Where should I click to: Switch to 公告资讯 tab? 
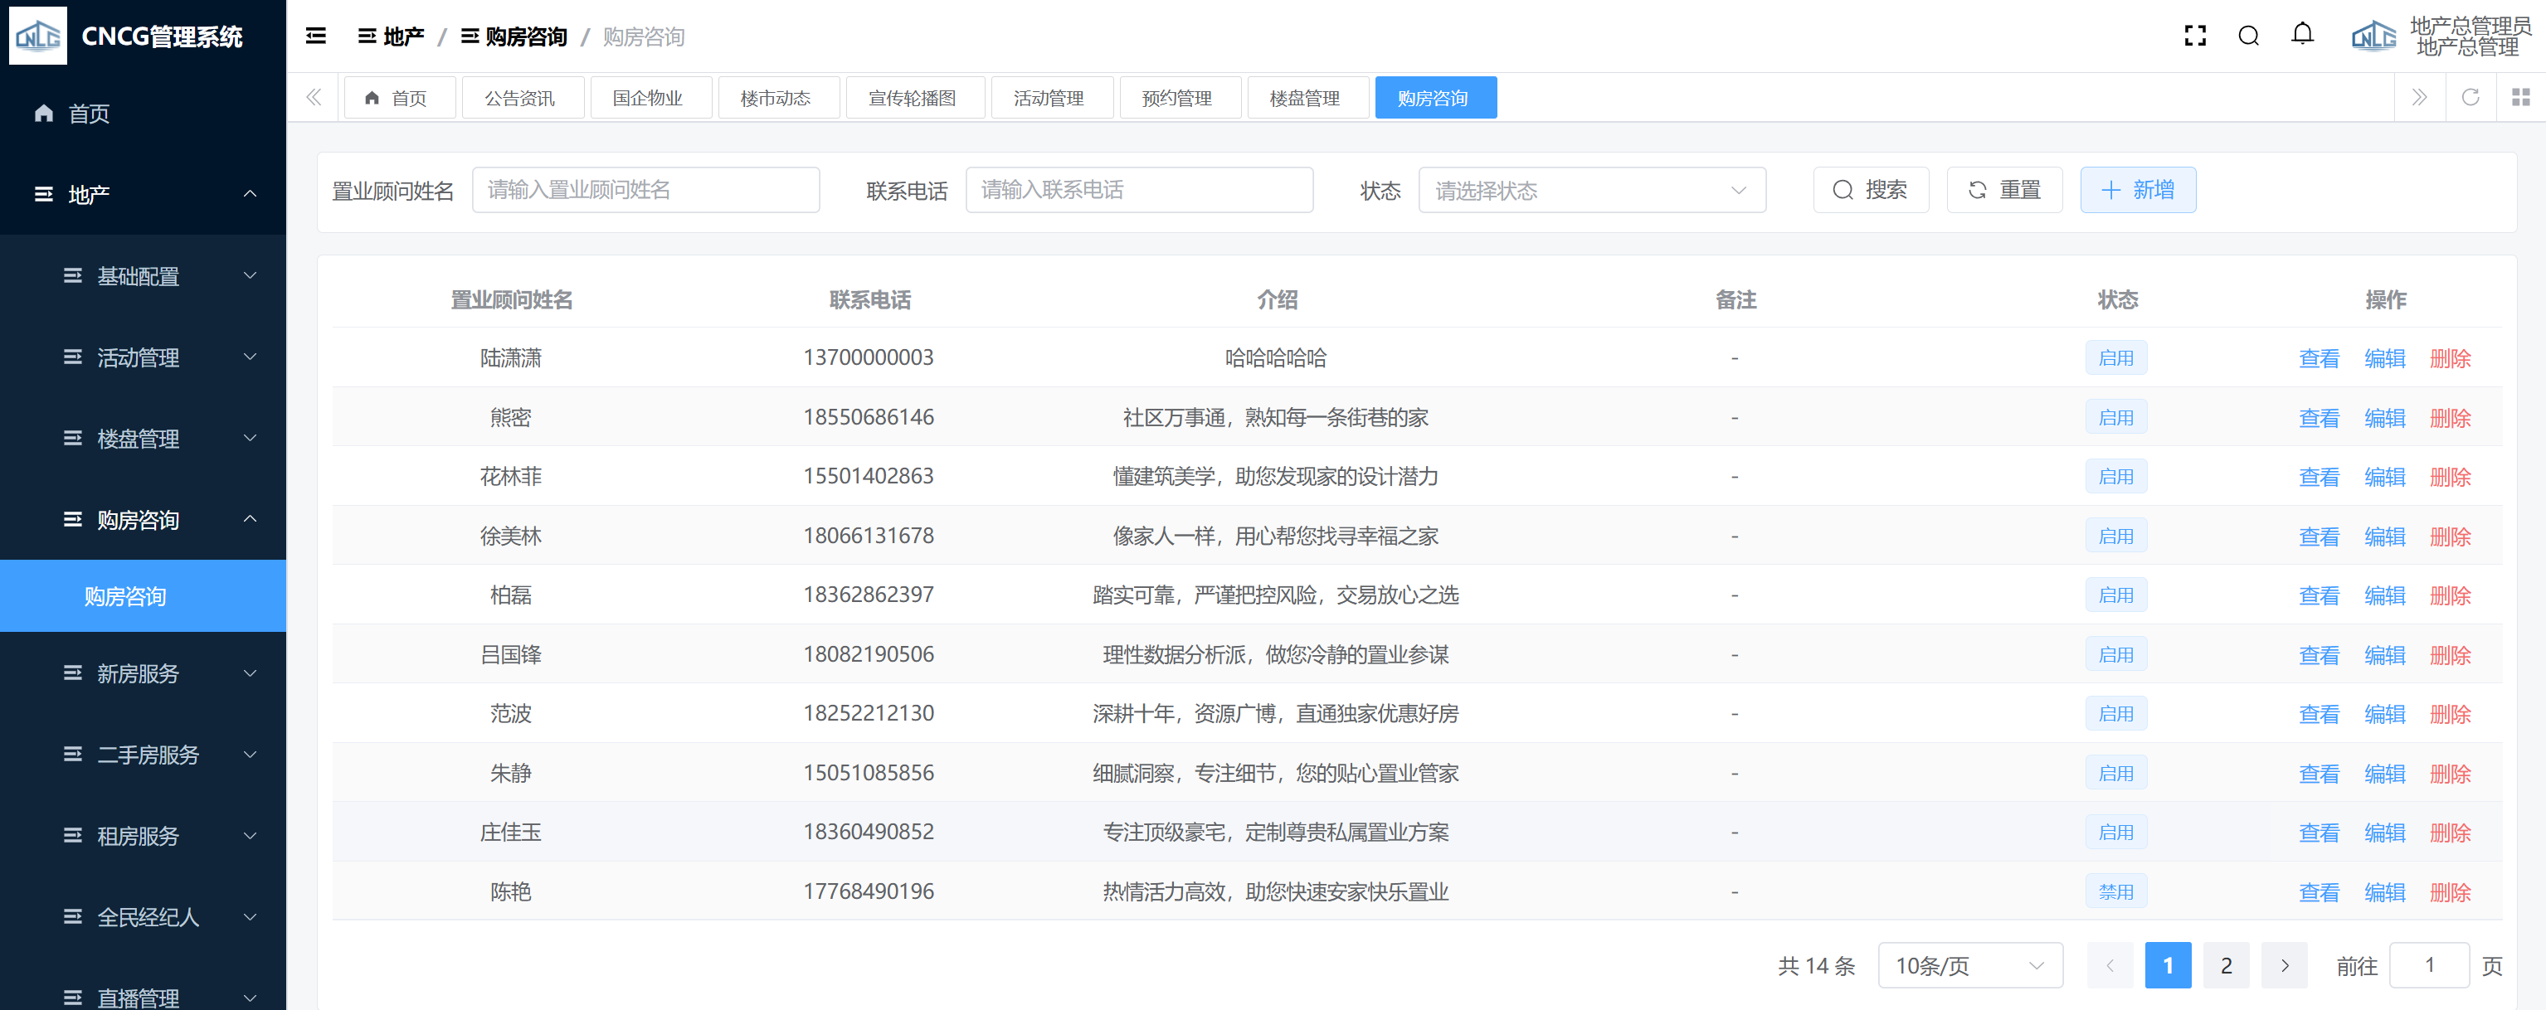coord(520,98)
